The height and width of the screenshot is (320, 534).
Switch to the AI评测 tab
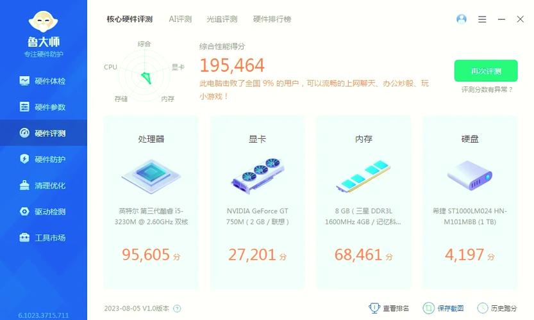click(180, 19)
